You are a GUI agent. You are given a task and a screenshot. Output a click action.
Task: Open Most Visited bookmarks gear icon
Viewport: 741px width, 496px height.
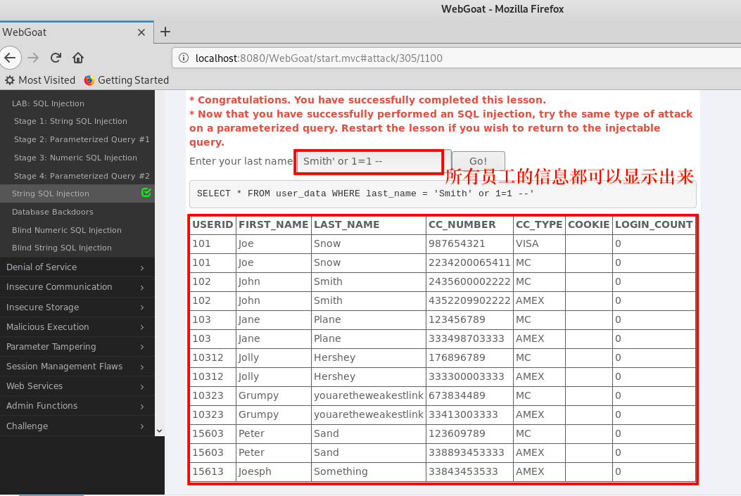click(x=10, y=80)
